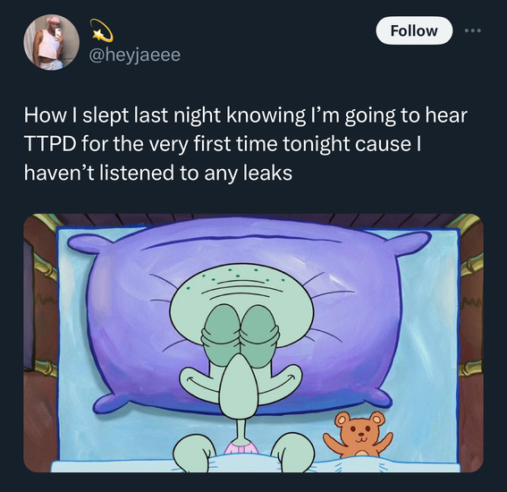Screen dimensions: 507x492
Task: Click the word "TTPD" in the tweet
Action: (50, 144)
